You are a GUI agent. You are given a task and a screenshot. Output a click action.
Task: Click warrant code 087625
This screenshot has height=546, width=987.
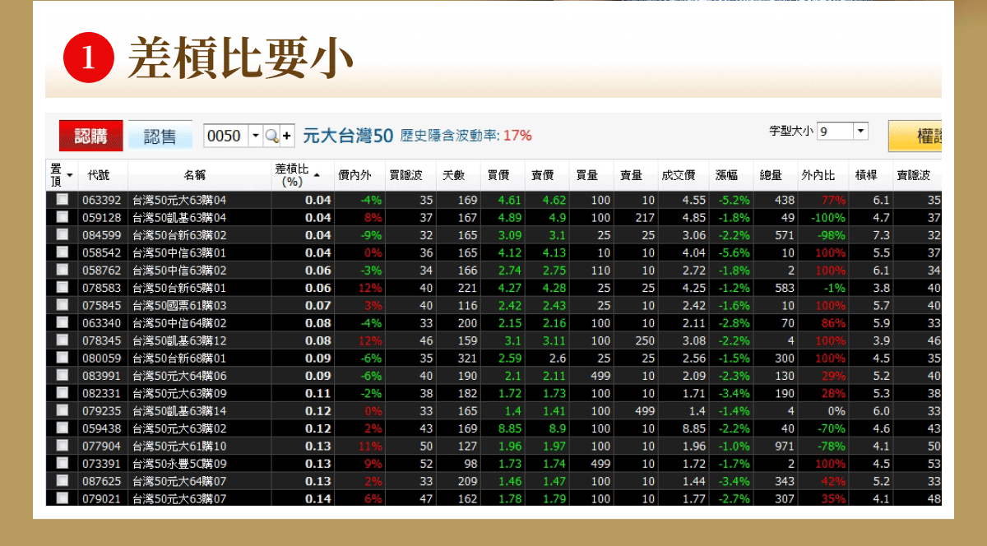102,481
